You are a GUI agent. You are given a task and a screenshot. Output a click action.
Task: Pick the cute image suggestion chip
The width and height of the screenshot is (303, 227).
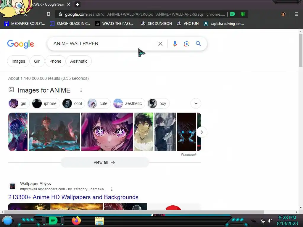point(99,103)
